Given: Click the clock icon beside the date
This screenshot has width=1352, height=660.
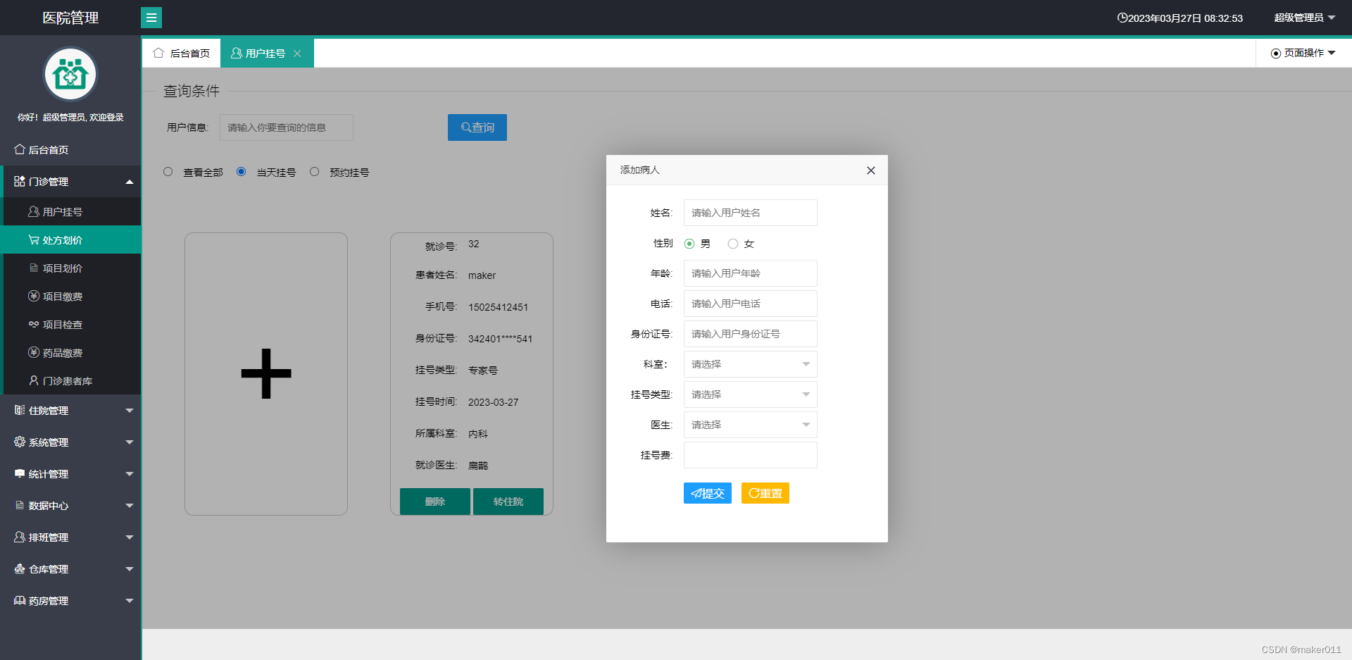Looking at the screenshot, I should [x=1122, y=18].
